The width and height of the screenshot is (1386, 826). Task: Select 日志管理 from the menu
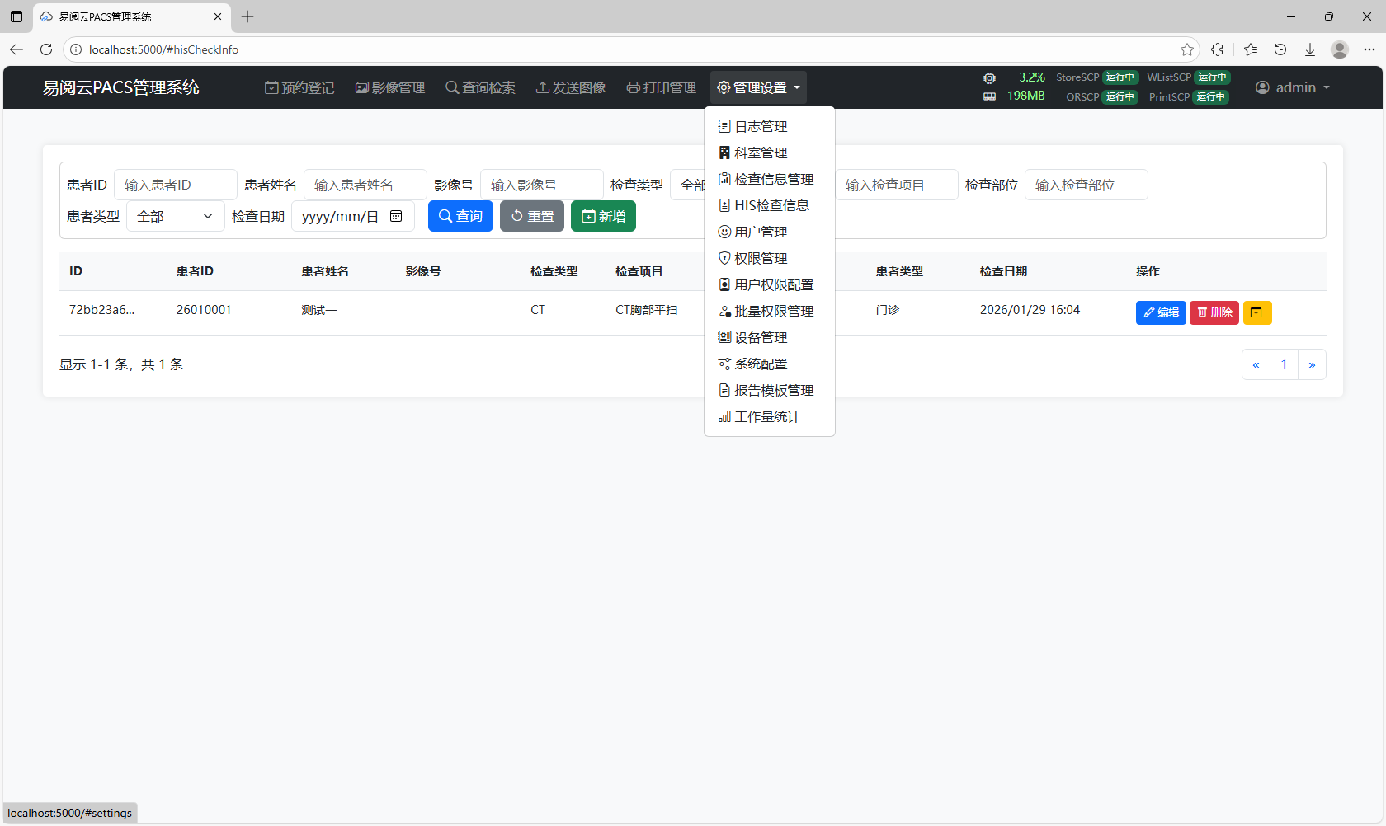(760, 126)
